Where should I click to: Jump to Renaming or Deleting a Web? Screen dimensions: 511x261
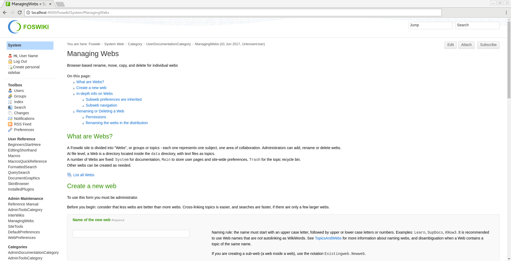click(100, 111)
